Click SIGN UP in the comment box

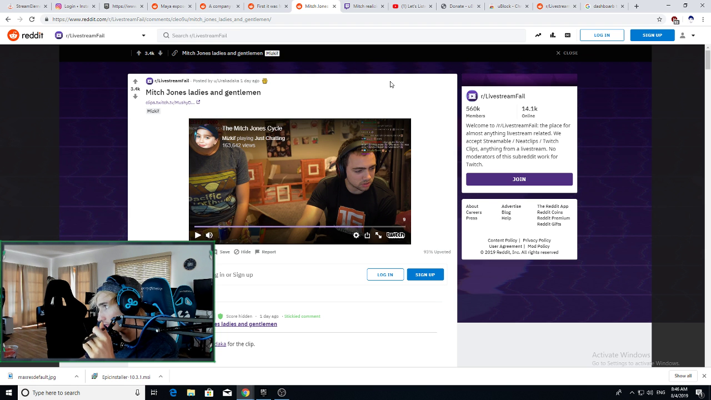tap(425, 274)
